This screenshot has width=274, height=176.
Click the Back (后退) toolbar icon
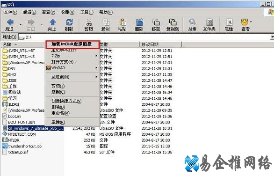pos(10,22)
